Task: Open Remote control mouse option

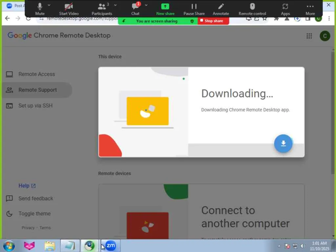Action: pyautogui.click(x=252, y=9)
